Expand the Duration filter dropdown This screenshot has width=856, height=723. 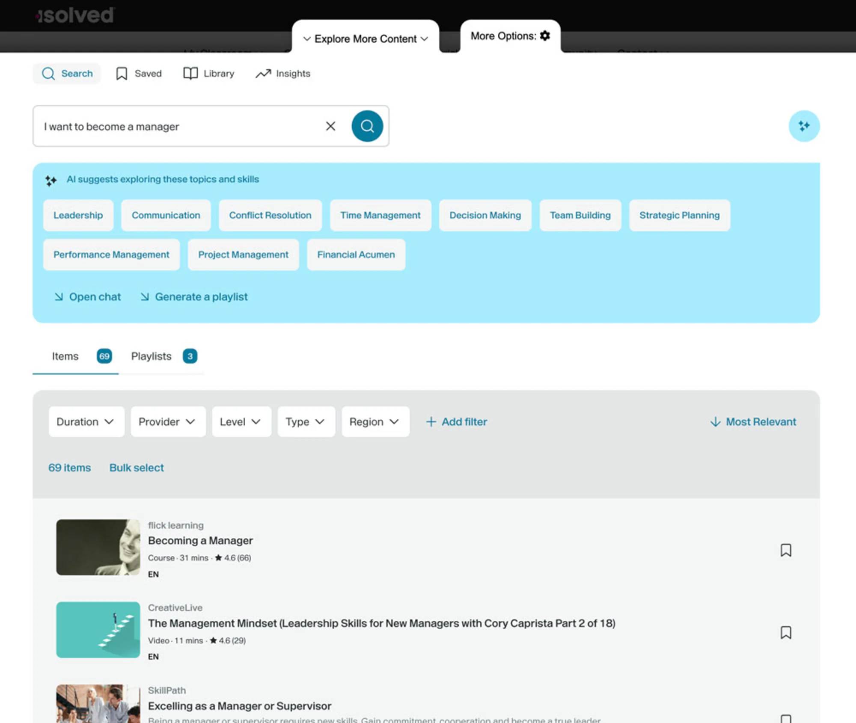86,422
